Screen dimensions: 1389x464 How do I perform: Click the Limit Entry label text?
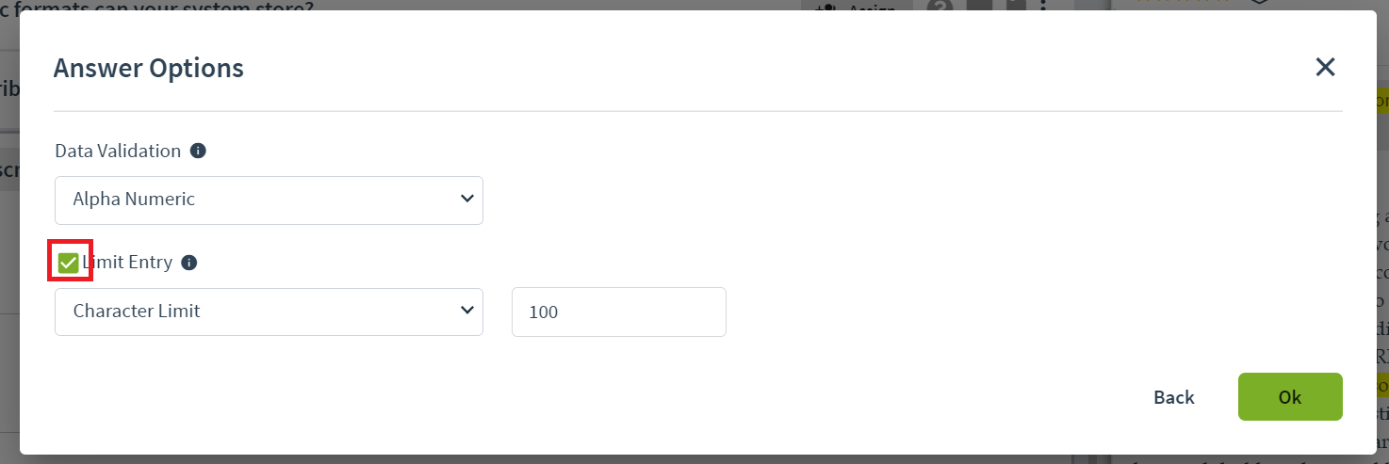click(128, 263)
